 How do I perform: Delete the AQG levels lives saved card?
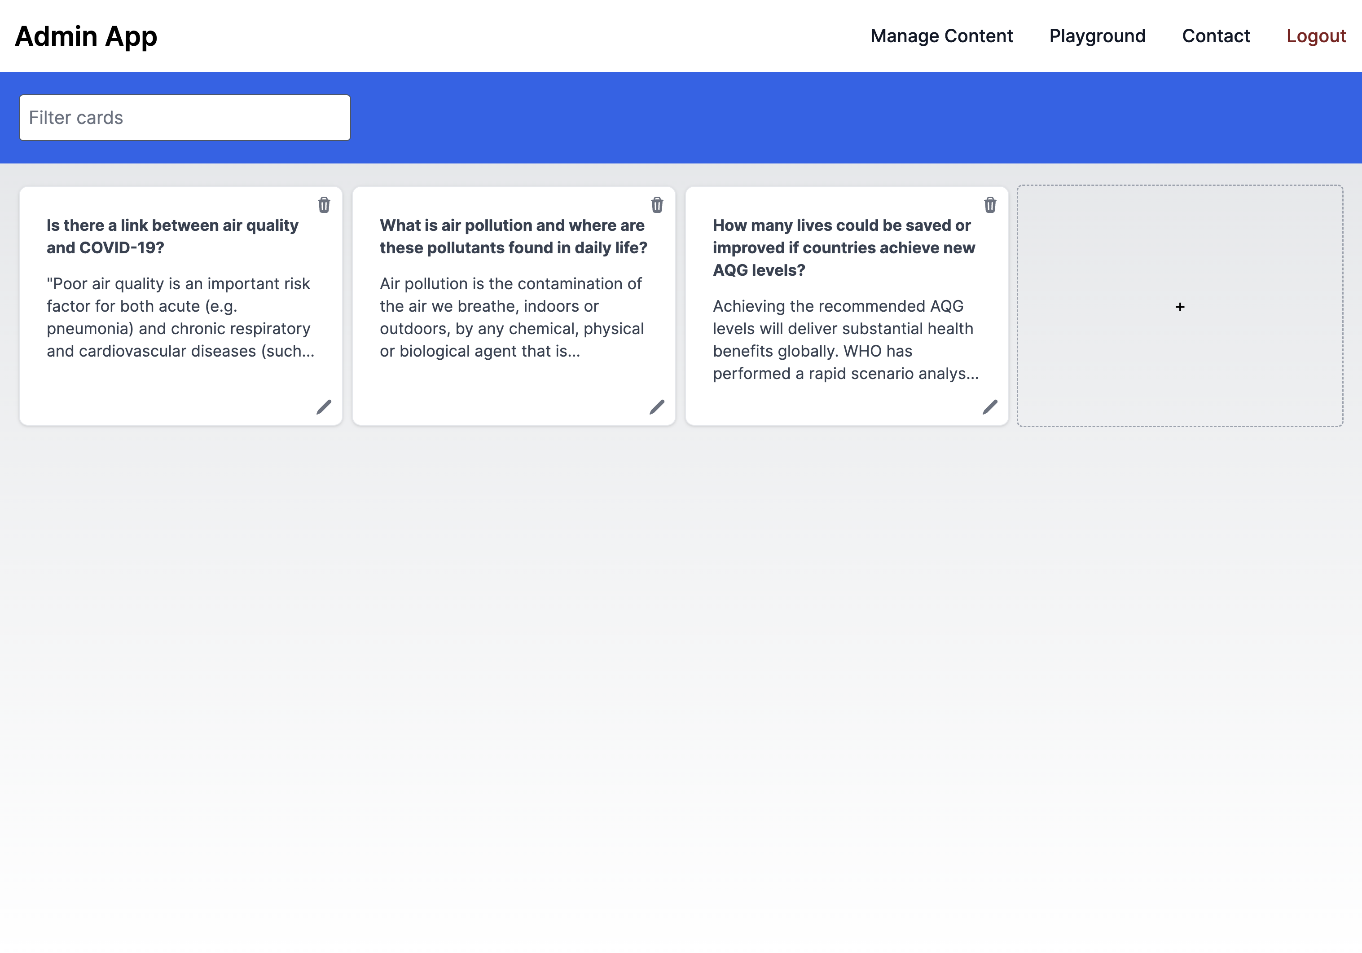click(990, 205)
